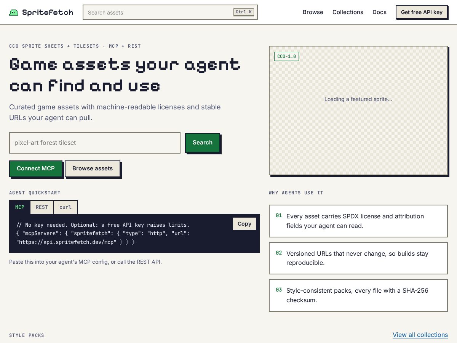Click Get free API key button
This screenshot has height=343, width=457.
pos(422,12)
